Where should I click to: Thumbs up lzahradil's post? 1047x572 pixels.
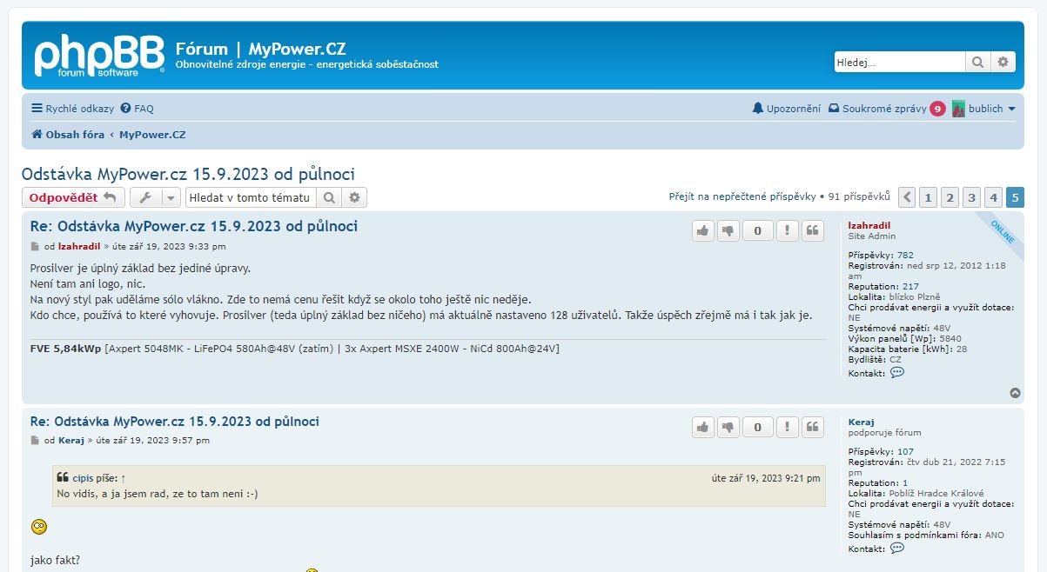point(703,230)
